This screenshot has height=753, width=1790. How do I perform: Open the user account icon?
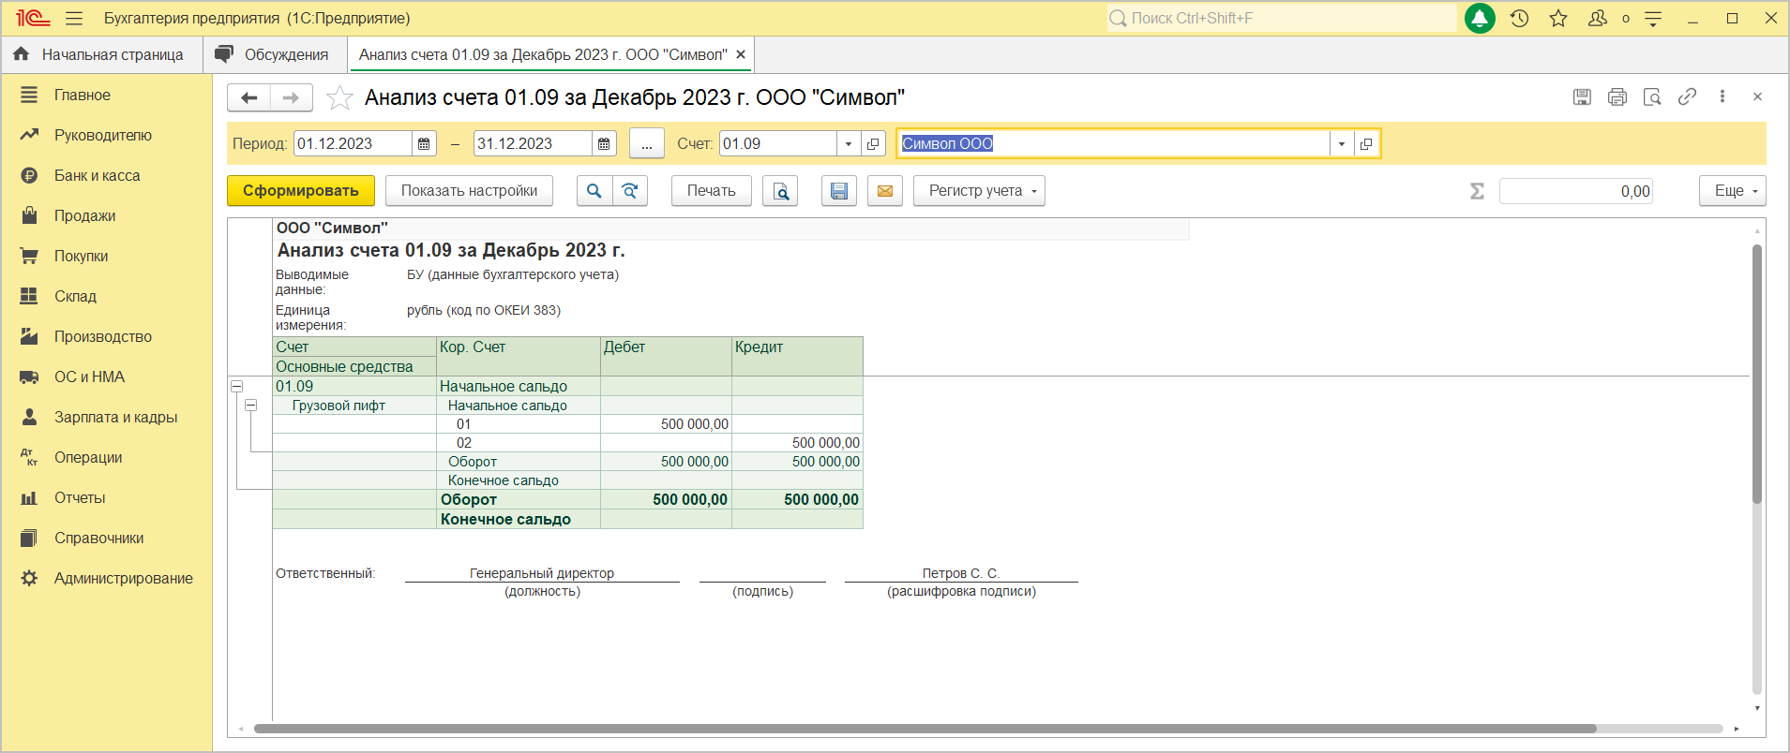tap(1598, 18)
